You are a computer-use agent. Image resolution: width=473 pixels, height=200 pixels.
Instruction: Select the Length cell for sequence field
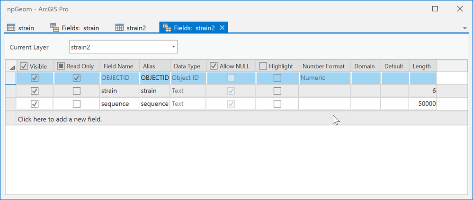coord(423,104)
